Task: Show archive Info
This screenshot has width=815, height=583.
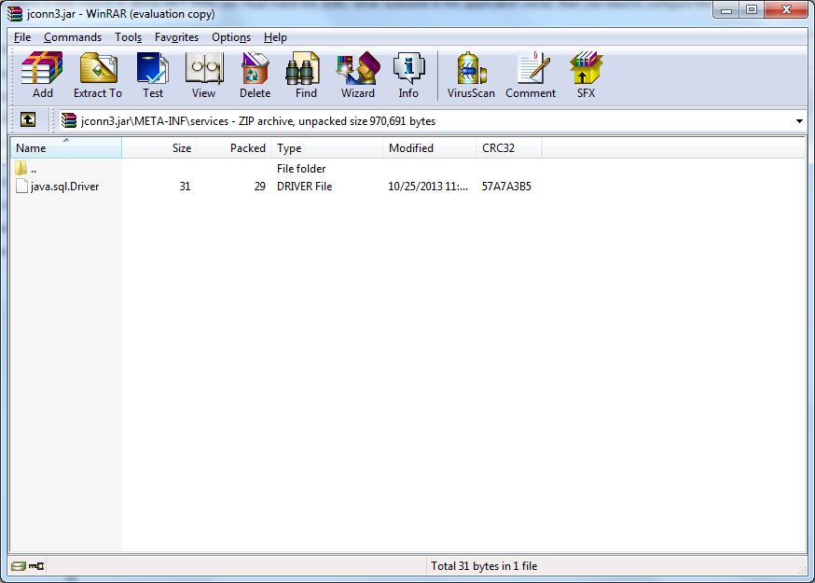Action: pos(408,75)
